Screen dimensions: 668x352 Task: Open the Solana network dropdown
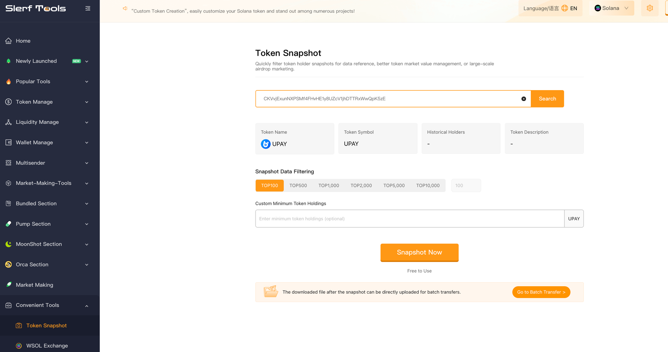612,8
